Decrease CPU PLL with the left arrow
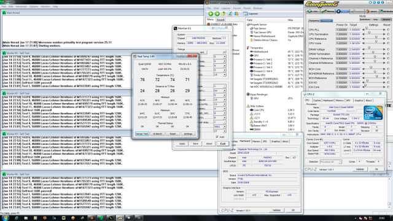 (364, 30)
